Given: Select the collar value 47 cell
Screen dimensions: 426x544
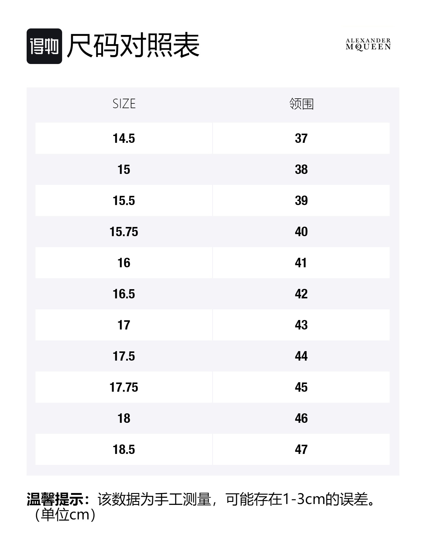Looking at the screenshot, I should click(301, 449).
